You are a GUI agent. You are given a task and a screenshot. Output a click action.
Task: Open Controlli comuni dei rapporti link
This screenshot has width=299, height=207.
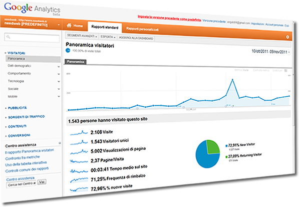click(27, 169)
